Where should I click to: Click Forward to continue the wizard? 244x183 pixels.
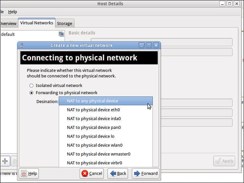tap(146, 173)
